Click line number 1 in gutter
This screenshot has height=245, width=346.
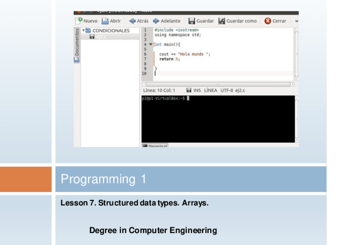[x=145, y=30]
